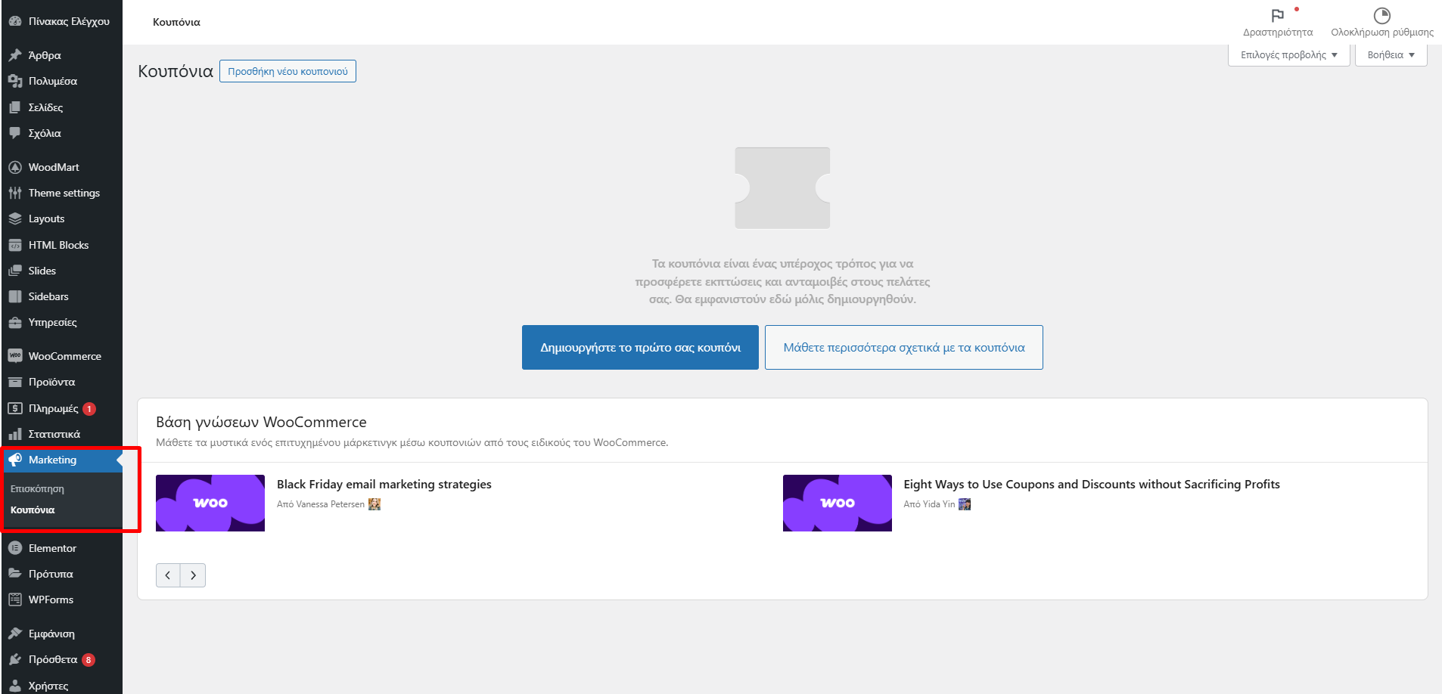Click the 'Από Vanessa Petersen' author text
The image size is (1442, 694).
pyautogui.click(x=321, y=504)
